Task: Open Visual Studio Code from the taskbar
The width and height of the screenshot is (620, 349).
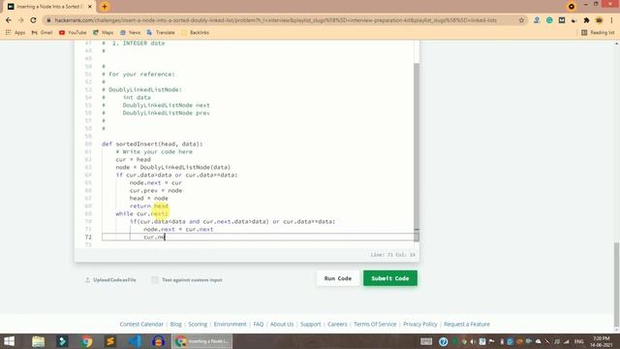Action: pos(135,341)
